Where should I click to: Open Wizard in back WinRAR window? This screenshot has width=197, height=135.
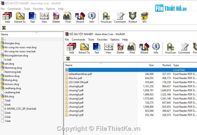pyautogui.click(x=80, y=18)
